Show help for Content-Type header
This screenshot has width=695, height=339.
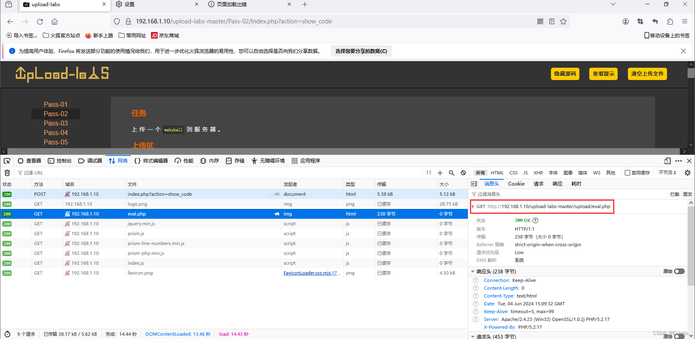click(x=476, y=296)
